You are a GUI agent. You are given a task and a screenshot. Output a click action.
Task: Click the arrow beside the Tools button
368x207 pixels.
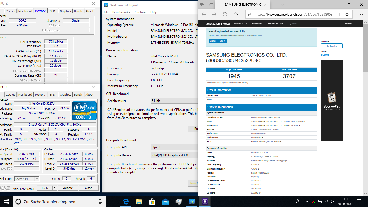tap(54, 188)
